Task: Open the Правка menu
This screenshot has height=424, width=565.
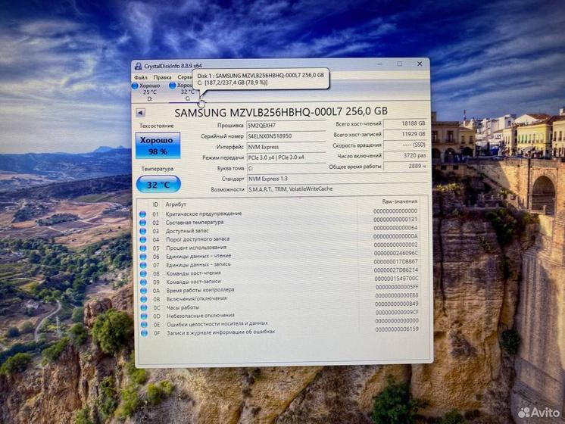Action: (x=162, y=77)
